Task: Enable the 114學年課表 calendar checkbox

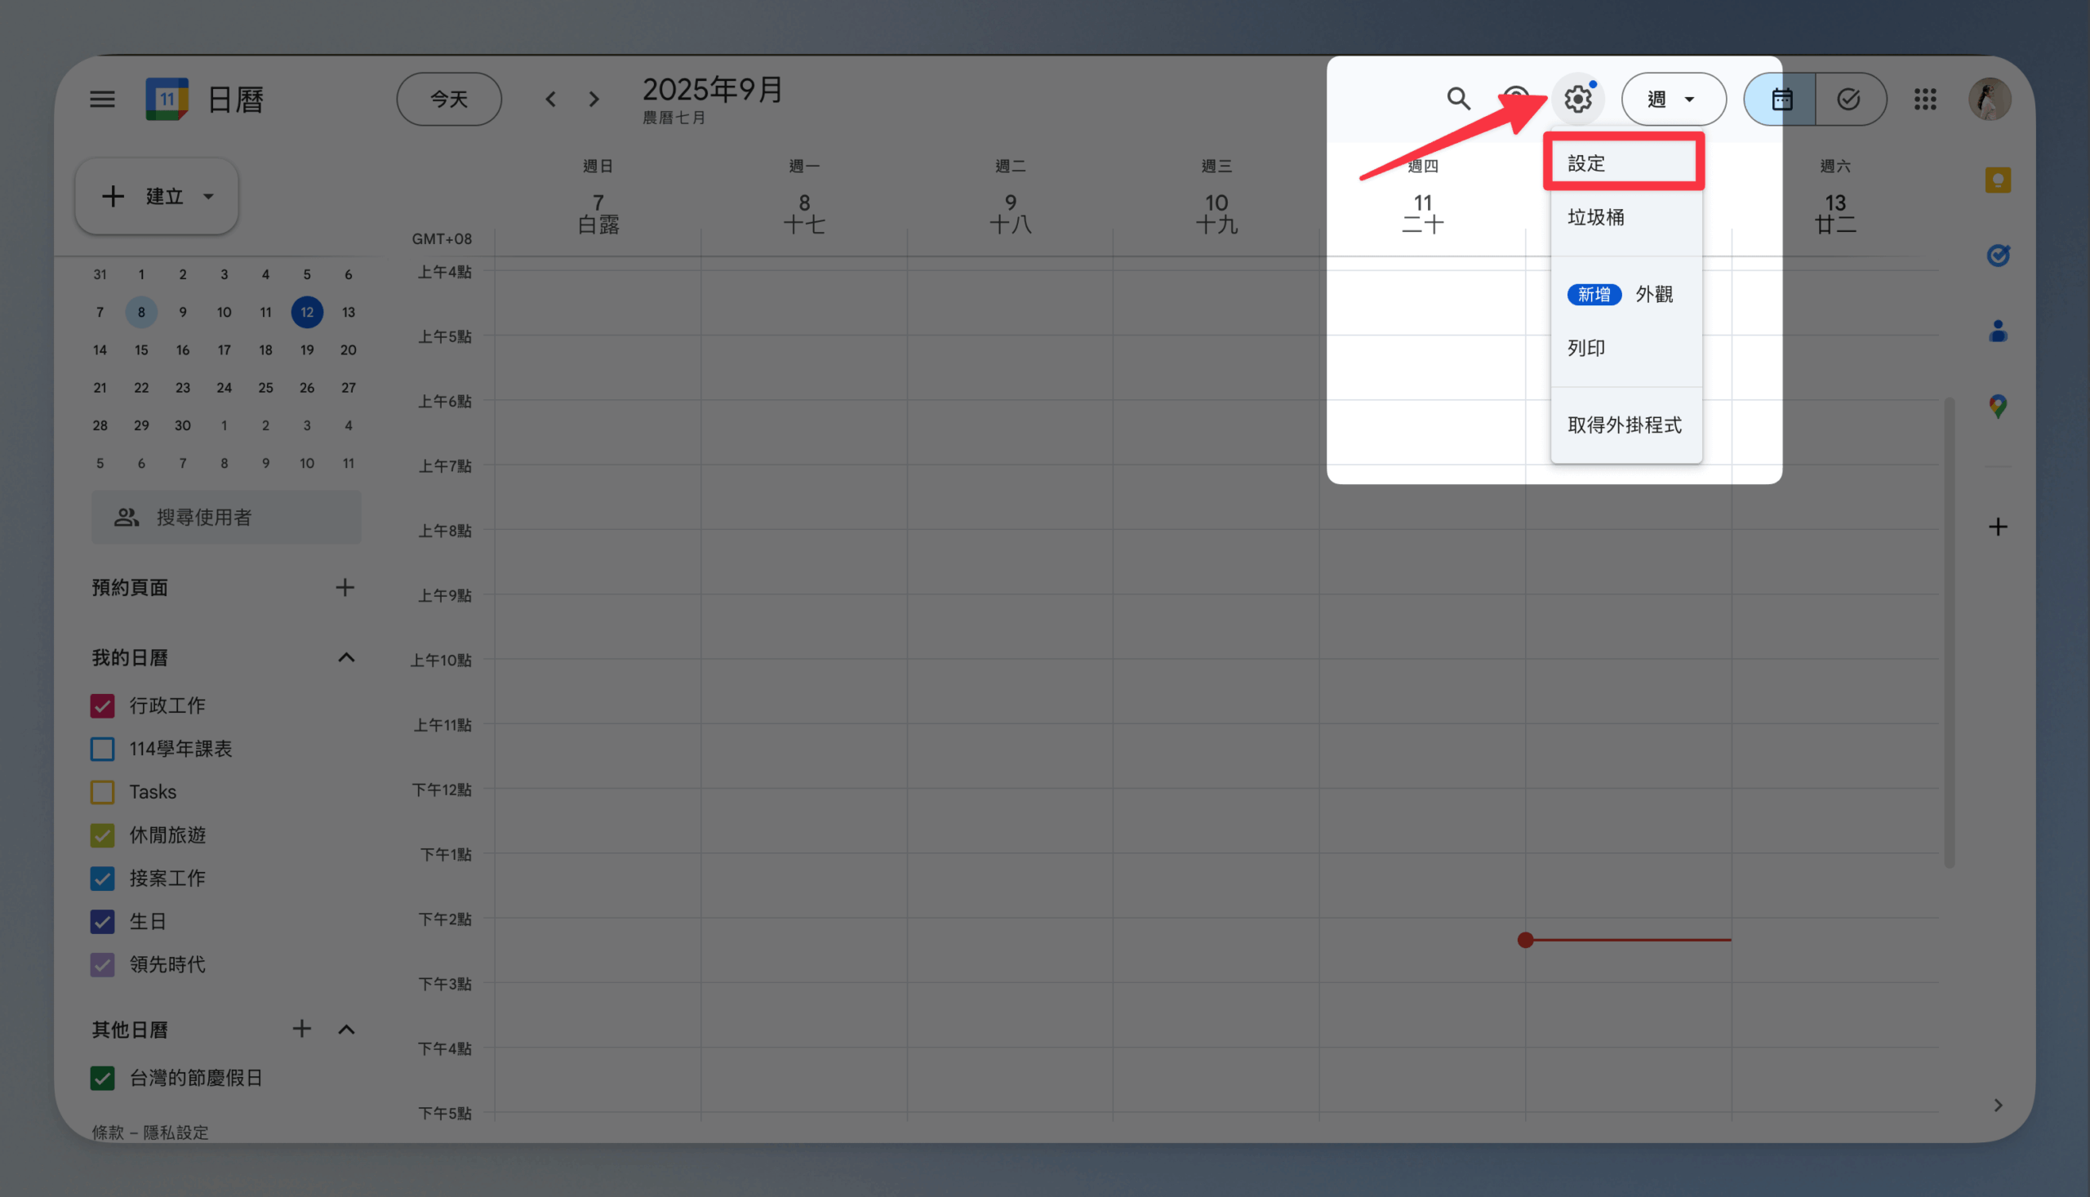Action: click(103, 749)
